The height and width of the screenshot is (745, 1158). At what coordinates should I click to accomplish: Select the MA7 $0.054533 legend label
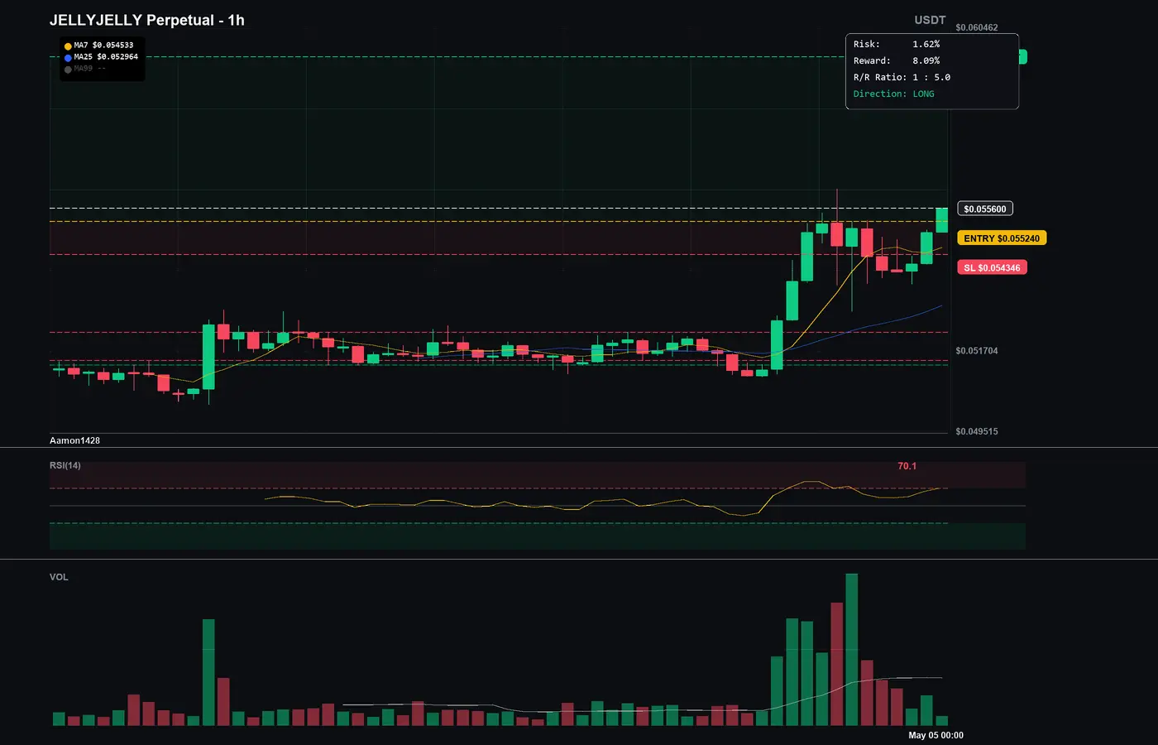103,46
